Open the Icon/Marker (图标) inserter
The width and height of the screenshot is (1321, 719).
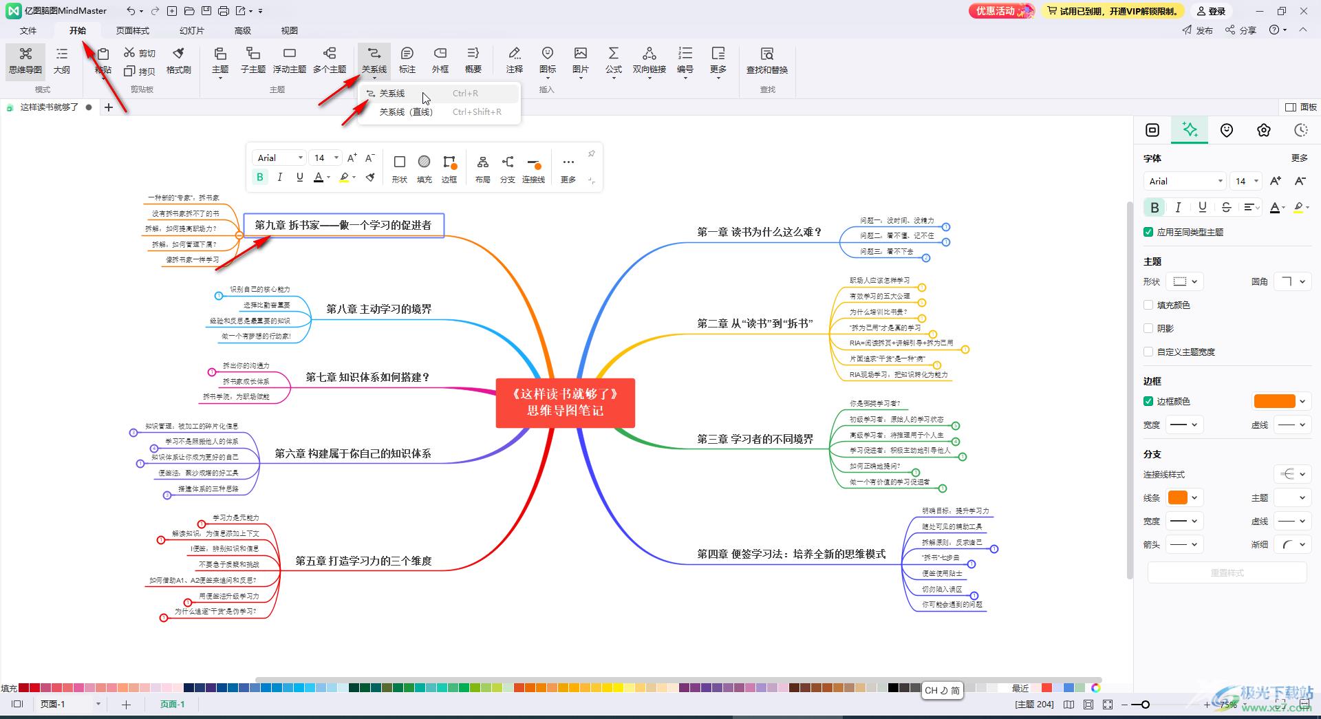pyautogui.click(x=548, y=61)
